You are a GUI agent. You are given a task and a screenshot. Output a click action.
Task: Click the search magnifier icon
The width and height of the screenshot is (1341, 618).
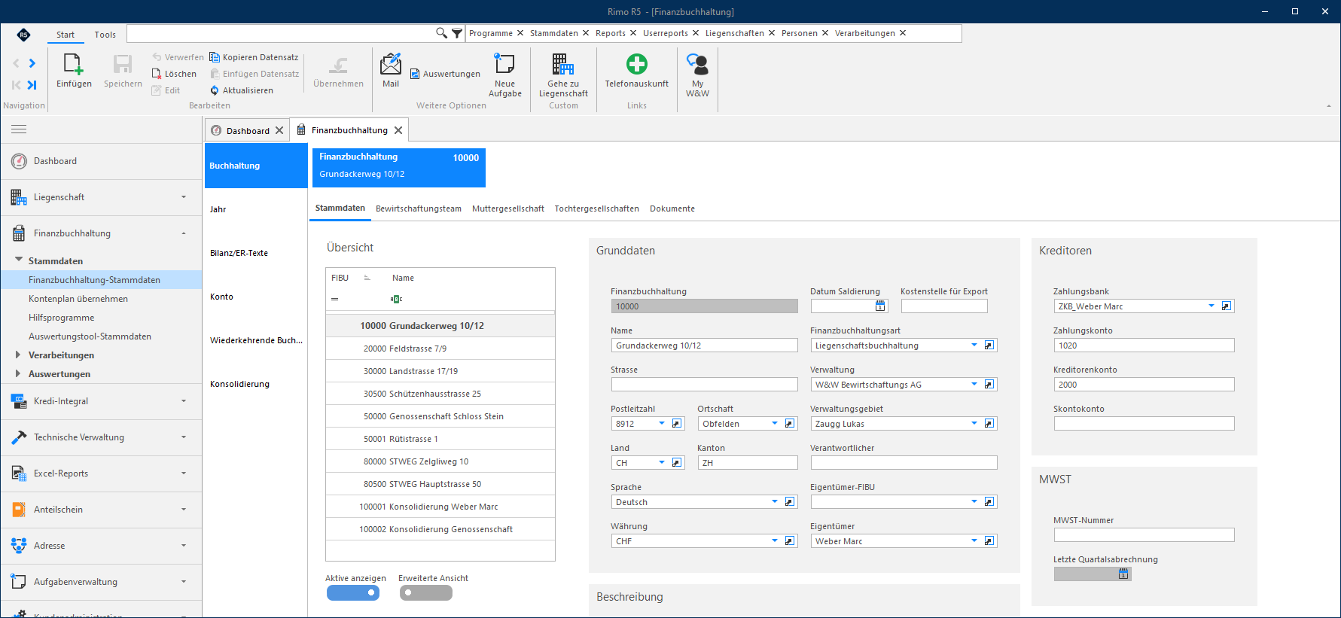coord(441,33)
